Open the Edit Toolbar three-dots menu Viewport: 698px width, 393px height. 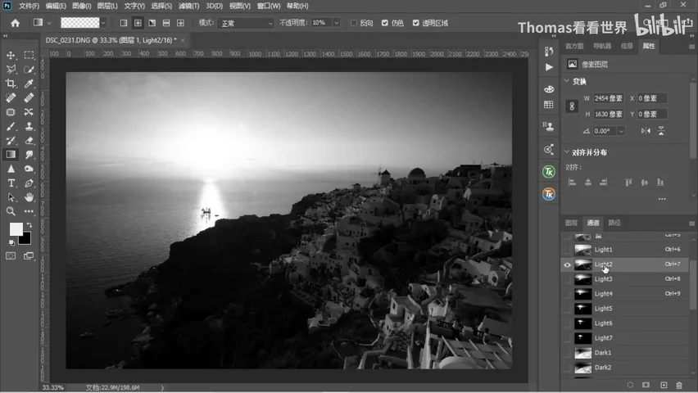click(x=29, y=211)
